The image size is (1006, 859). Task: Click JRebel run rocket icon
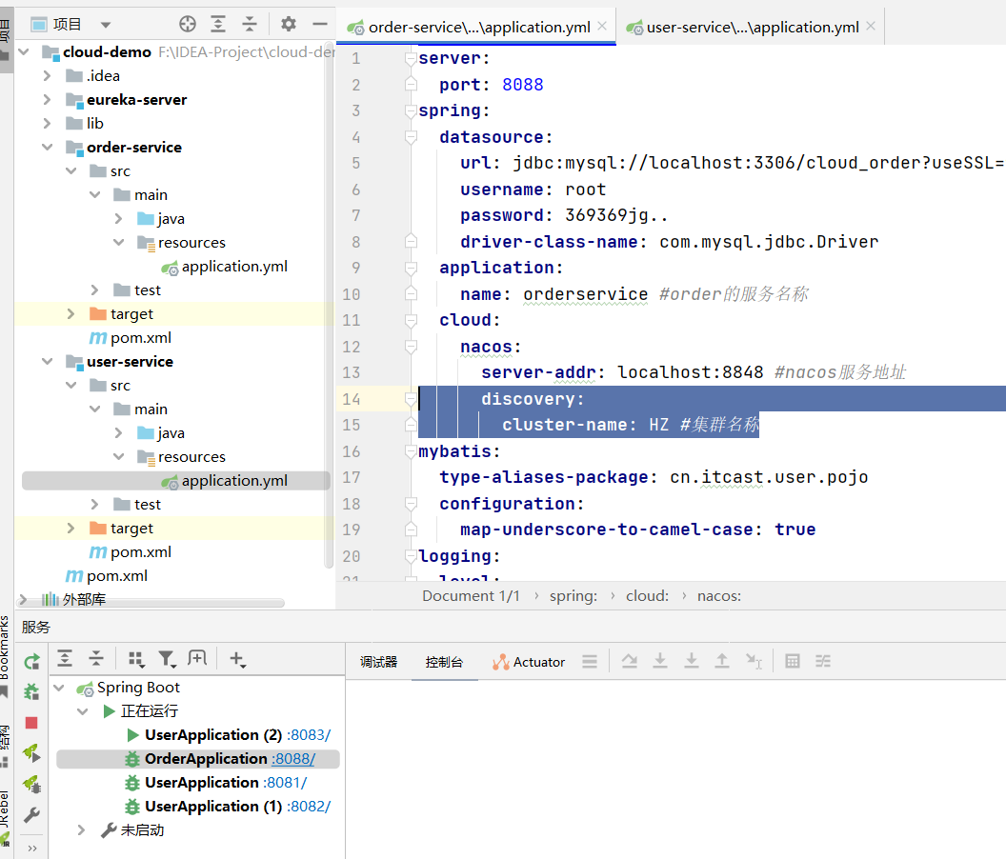pos(31,753)
